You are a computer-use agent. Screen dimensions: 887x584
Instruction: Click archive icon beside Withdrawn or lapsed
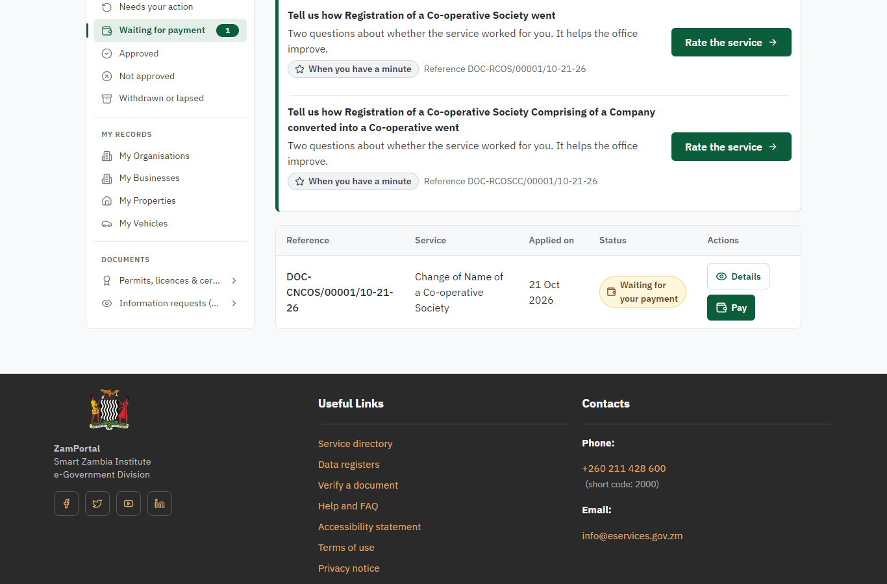[107, 99]
